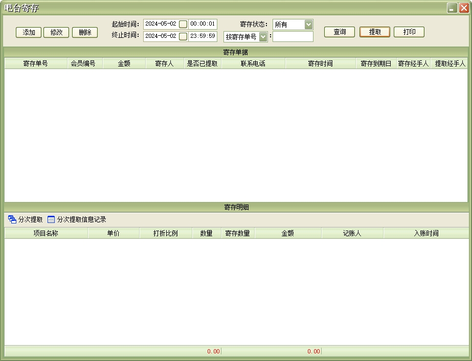Run search with 查询 button
Viewport: 472px width, 361px height.
click(x=340, y=32)
